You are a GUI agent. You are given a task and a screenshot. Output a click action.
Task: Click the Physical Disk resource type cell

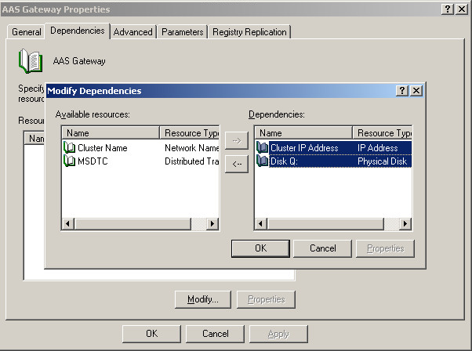click(383, 161)
